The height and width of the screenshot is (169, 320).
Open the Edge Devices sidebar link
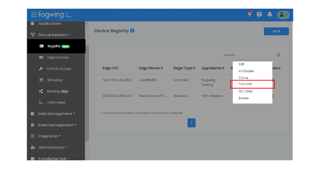(58, 57)
